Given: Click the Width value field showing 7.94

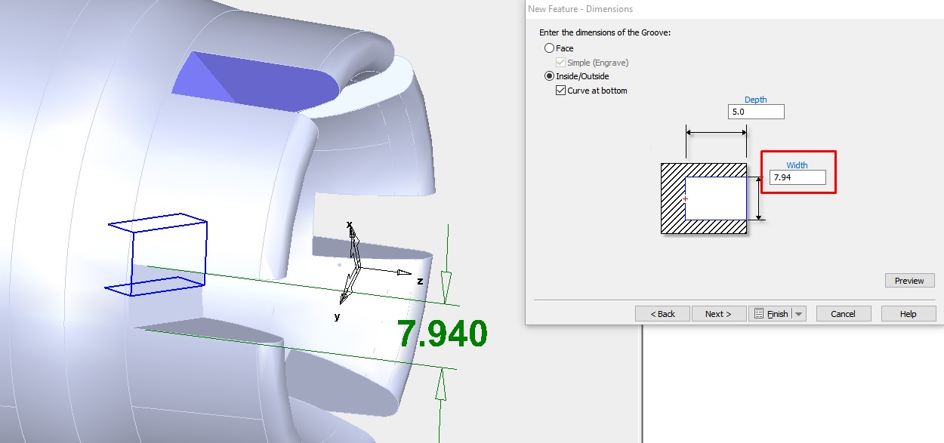Looking at the screenshot, I should click(x=797, y=177).
